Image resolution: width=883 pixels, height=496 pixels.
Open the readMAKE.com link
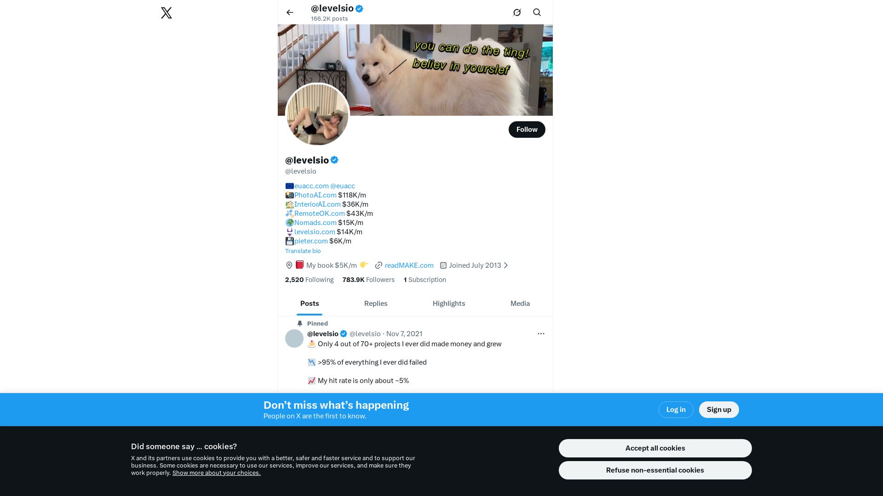(x=409, y=265)
